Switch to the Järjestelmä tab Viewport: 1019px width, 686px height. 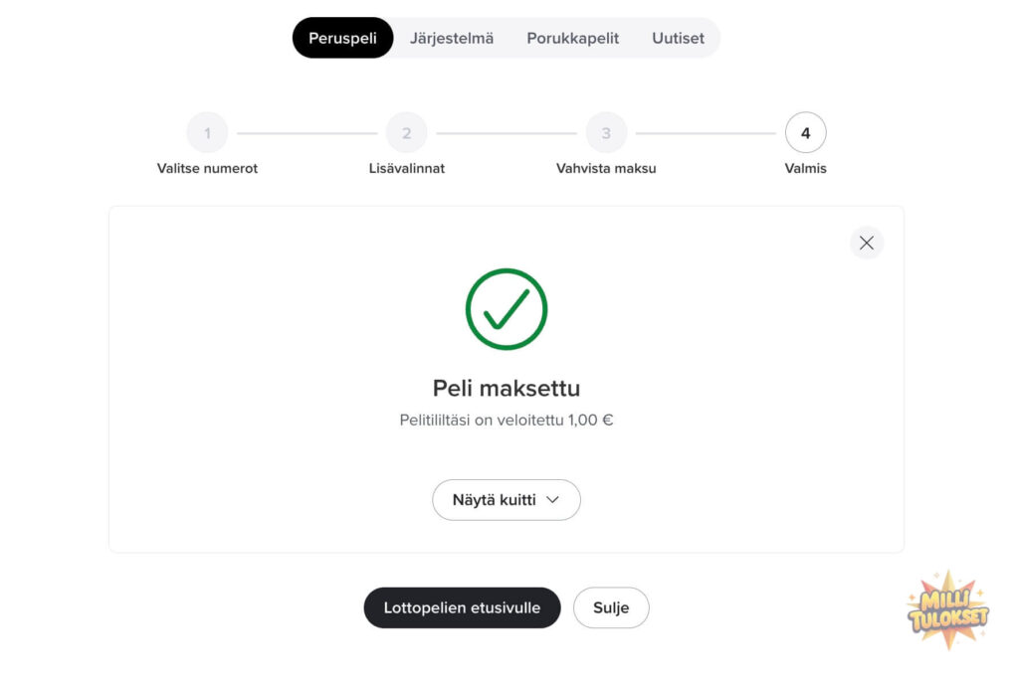452,38
